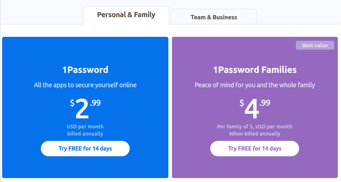The width and height of the screenshot is (341, 182).
Task: Click the .99 cents in the blue card
Action: click(95, 103)
